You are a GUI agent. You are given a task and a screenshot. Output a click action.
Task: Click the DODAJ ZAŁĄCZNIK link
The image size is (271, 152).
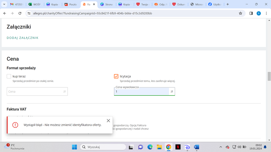23,38
